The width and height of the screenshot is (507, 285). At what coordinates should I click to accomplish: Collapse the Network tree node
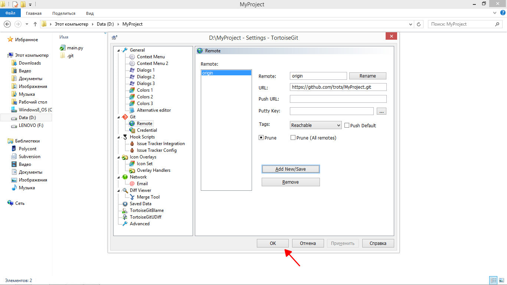[119, 177]
